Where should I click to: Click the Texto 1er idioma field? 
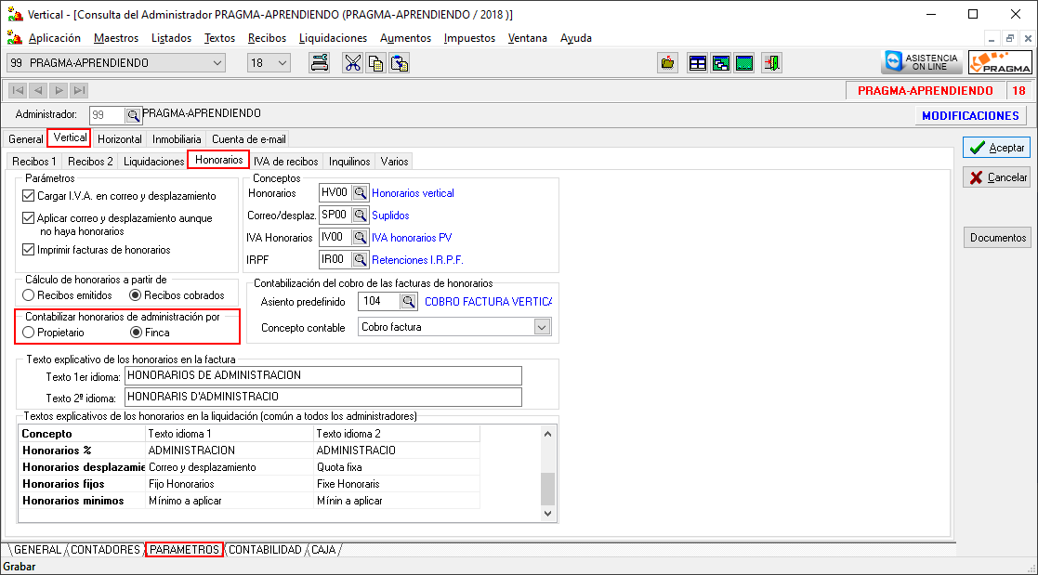322,375
